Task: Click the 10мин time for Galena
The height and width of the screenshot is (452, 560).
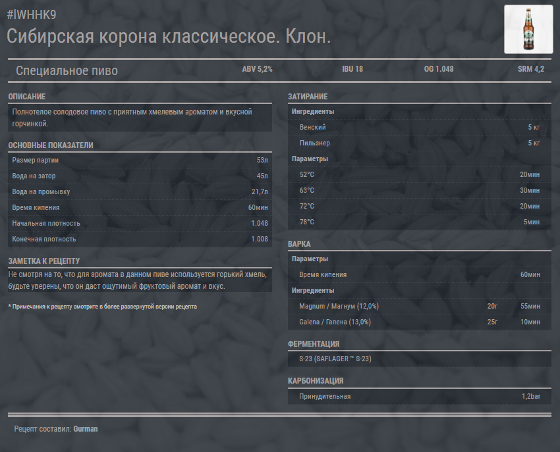Action: tap(530, 322)
